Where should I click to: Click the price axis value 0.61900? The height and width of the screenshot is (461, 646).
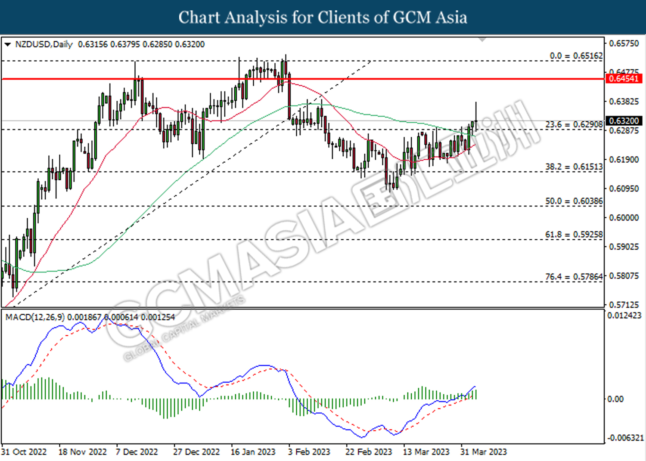pos(624,160)
